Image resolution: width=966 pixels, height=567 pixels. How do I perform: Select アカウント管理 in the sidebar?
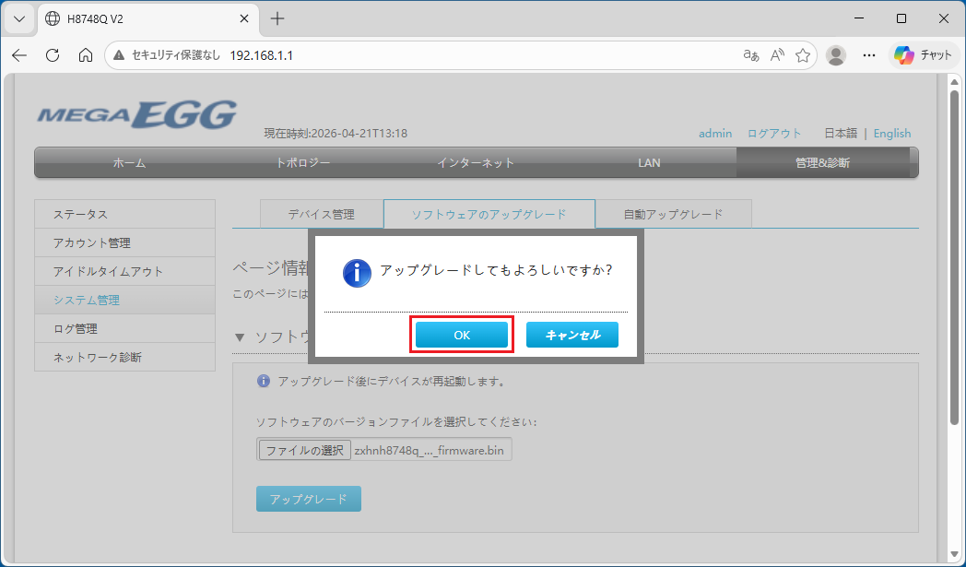pyautogui.click(x=125, y=242)
